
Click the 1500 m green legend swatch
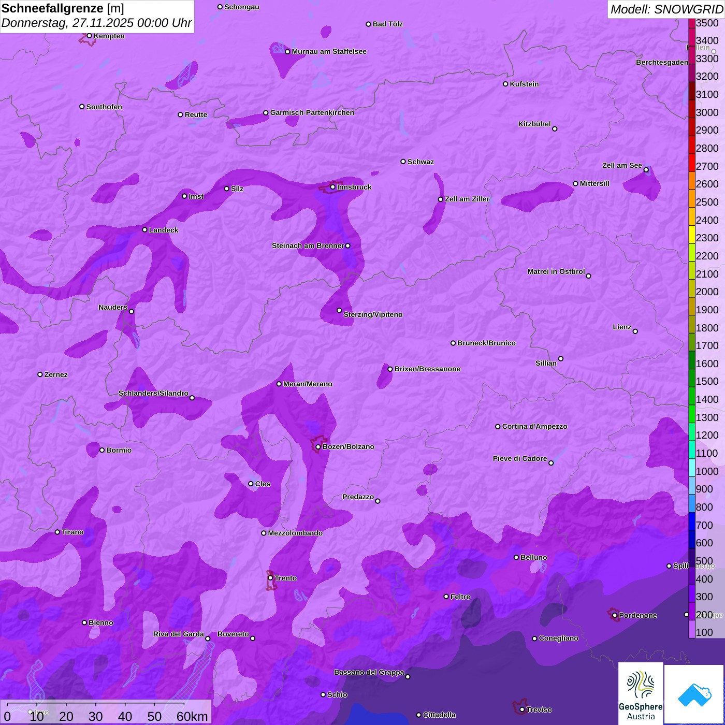pos(691,378)
